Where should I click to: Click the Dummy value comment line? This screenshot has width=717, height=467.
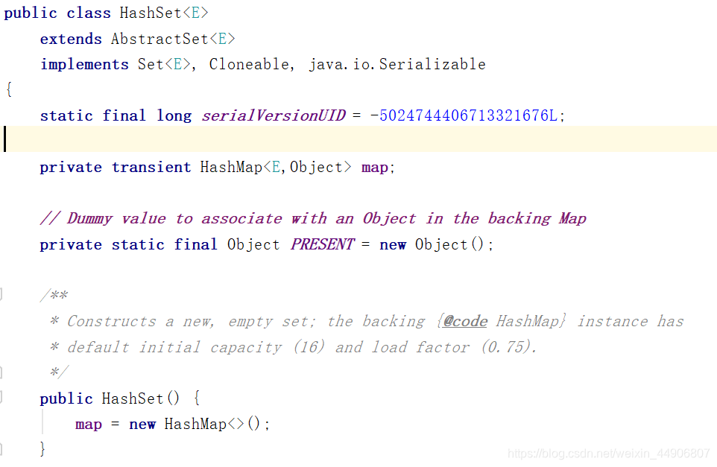click(313, 218)
